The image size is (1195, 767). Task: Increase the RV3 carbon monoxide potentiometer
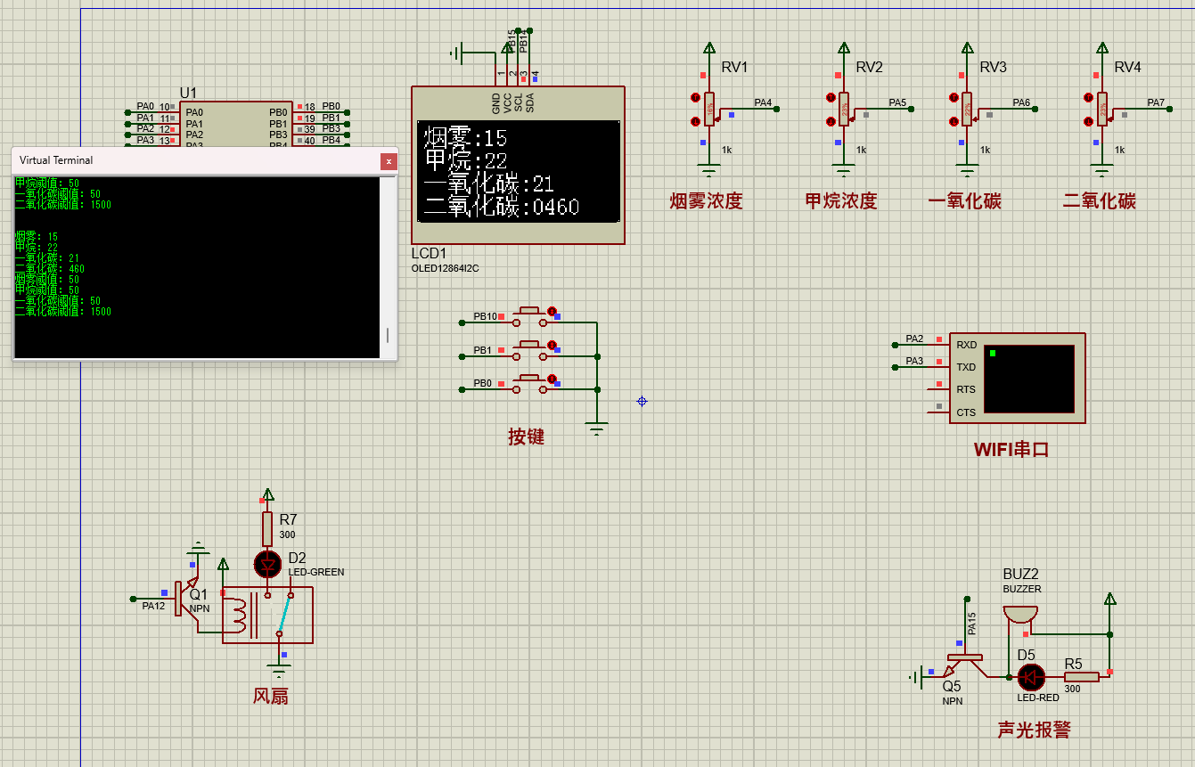click(x=954, y=97)
